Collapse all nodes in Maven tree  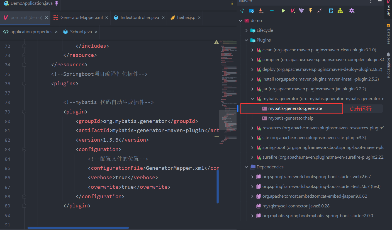pyautogui.click(x=320, y=11)
